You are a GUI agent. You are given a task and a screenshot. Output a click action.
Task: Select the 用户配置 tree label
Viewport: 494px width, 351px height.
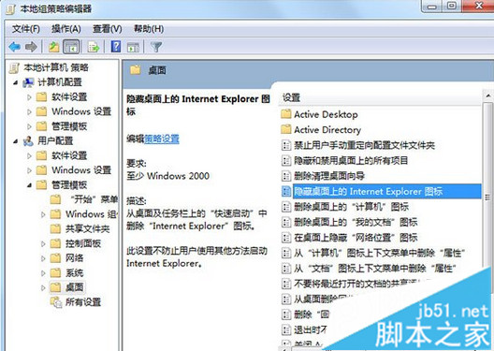(55, 140)
